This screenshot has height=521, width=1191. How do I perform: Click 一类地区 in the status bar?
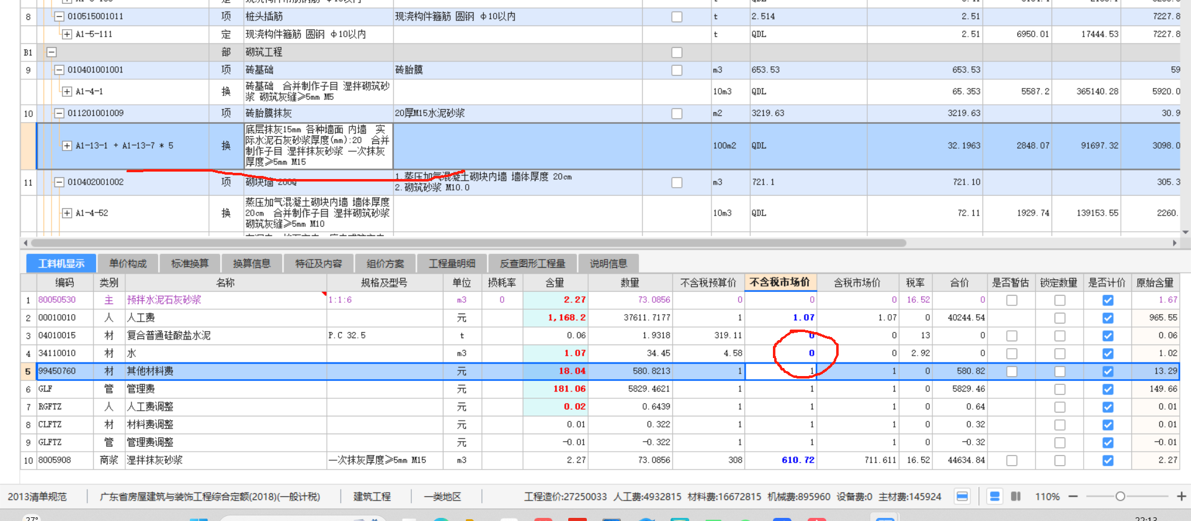coord(443,497)
